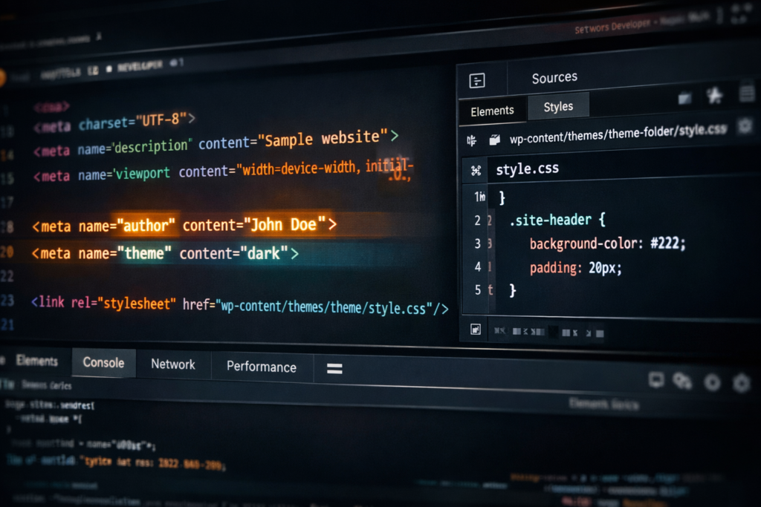This screenshot has width=761, height=507.
Task: Click the monitor icon in bottom toolbar
Action: 655,380
